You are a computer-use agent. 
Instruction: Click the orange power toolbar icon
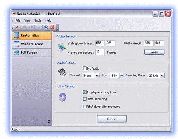pos(52,27)
